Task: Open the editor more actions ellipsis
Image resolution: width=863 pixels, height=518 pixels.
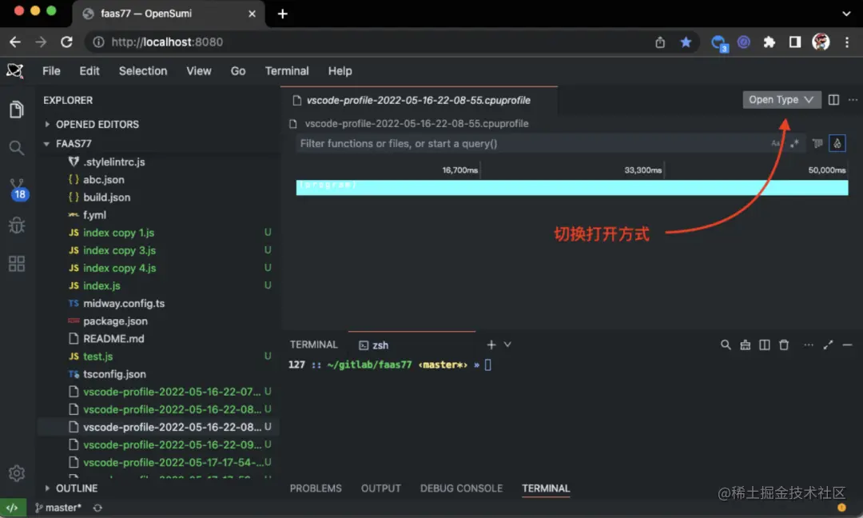Action: [x=853, y=100]
